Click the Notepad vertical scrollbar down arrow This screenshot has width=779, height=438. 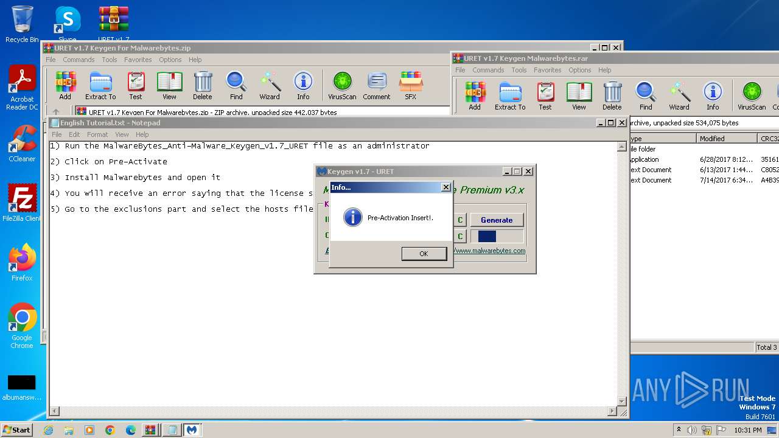coord(622,401)
